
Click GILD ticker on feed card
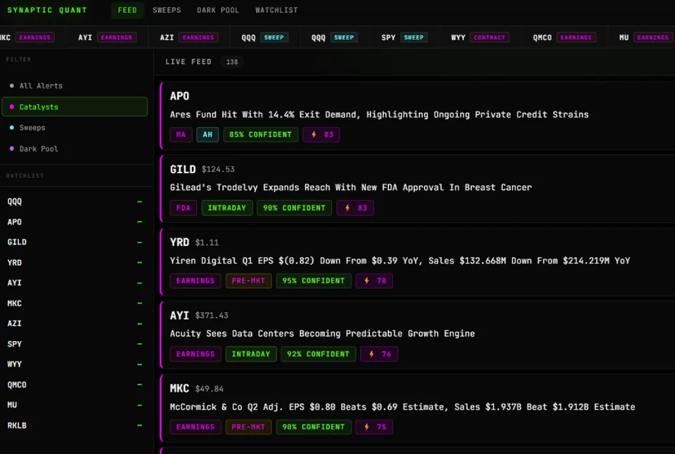coord(183,169)
